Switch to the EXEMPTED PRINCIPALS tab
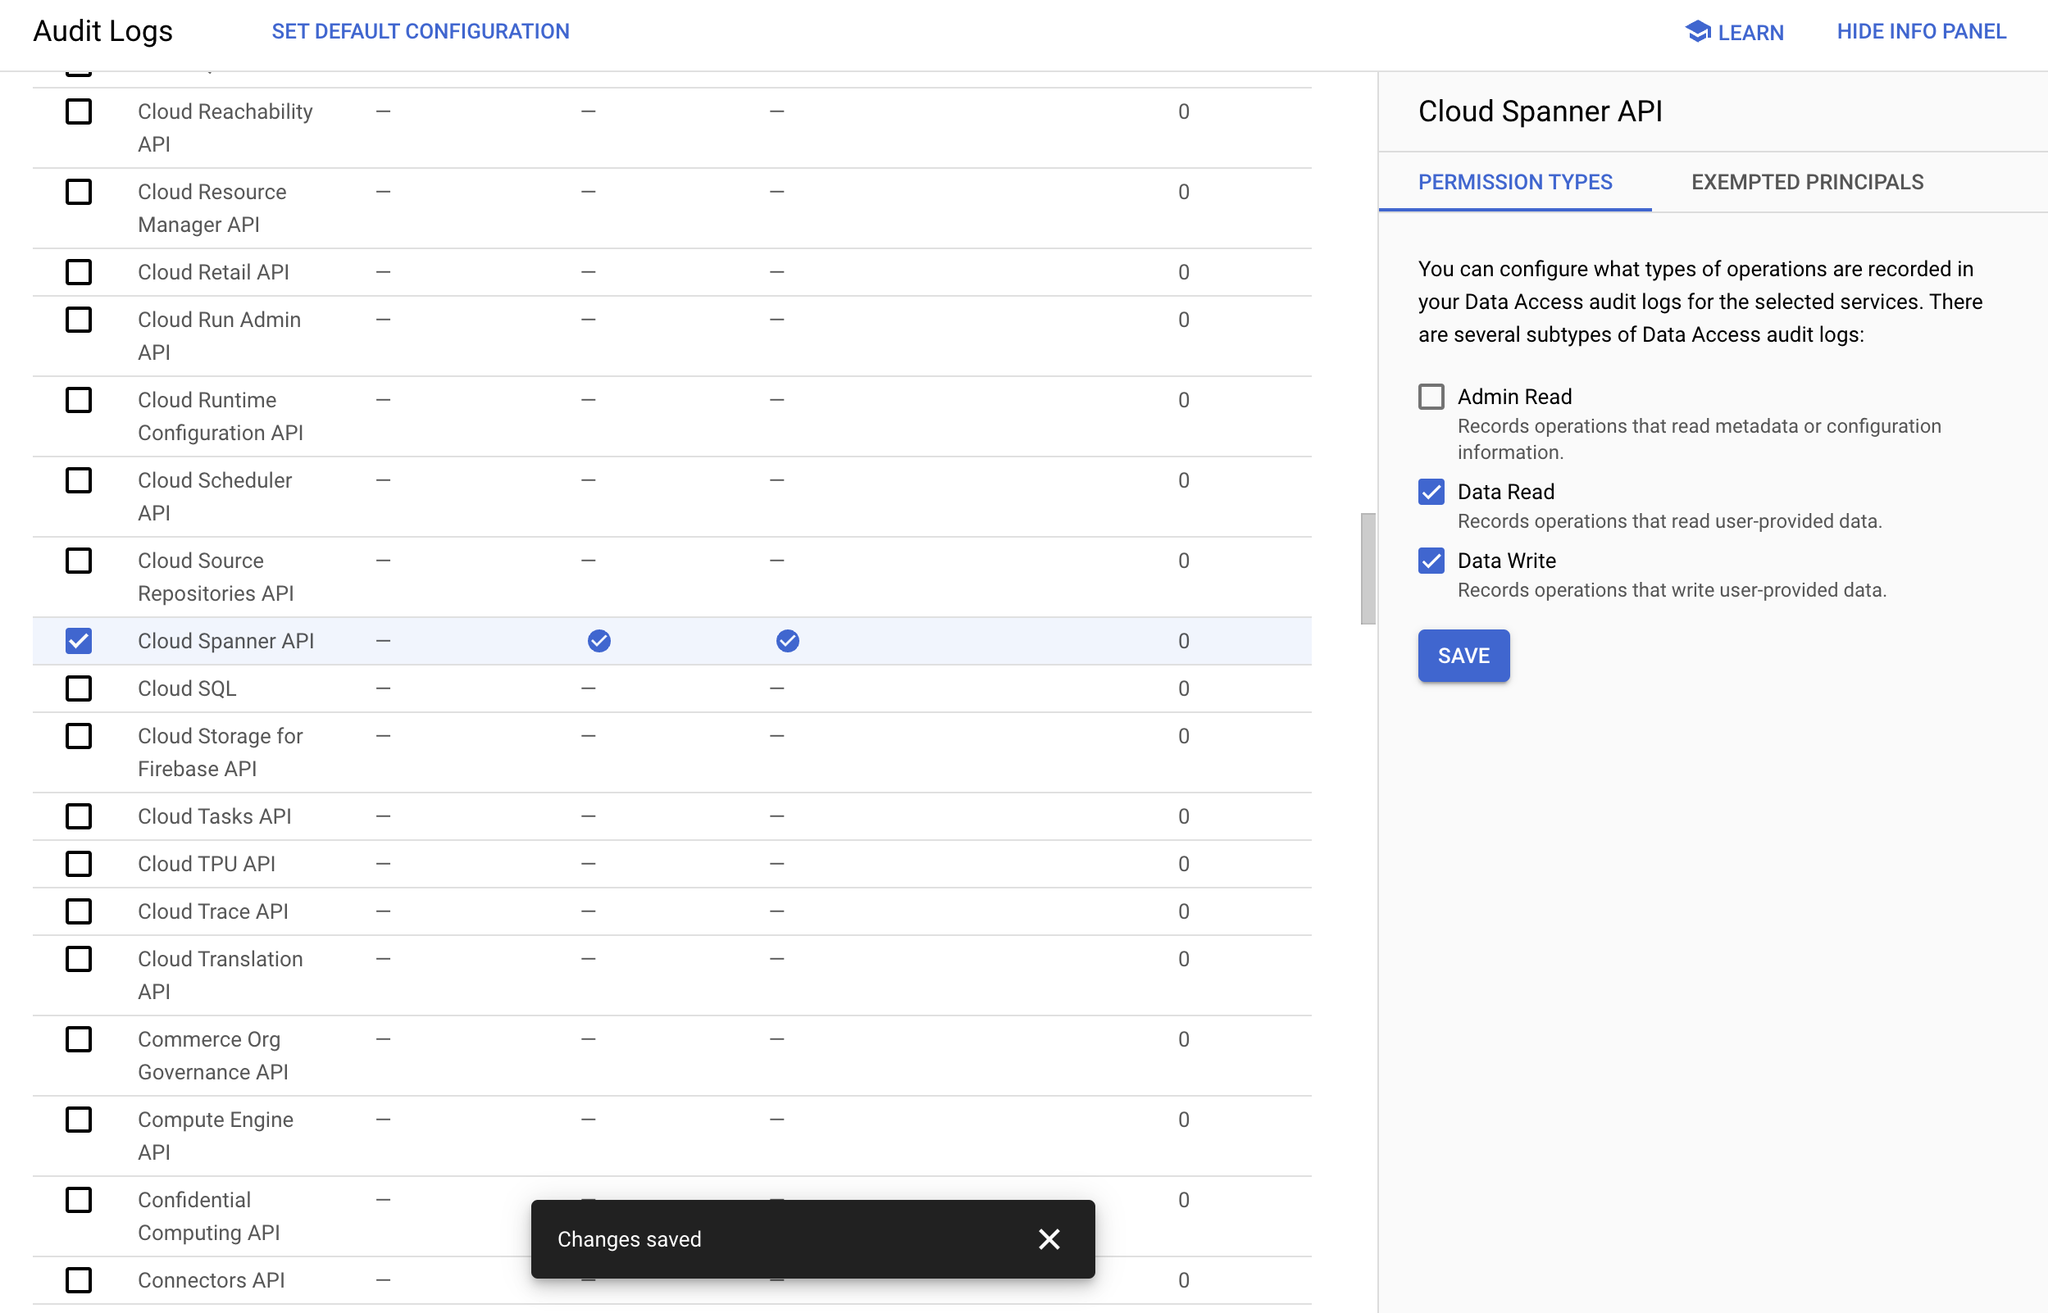 pyautogui.click(x=1808, y=182)
